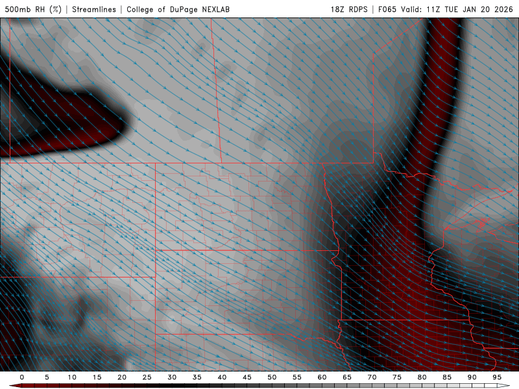Click the color scale label "65"
This screenshot has height=389, width=519.
(347, 377)
